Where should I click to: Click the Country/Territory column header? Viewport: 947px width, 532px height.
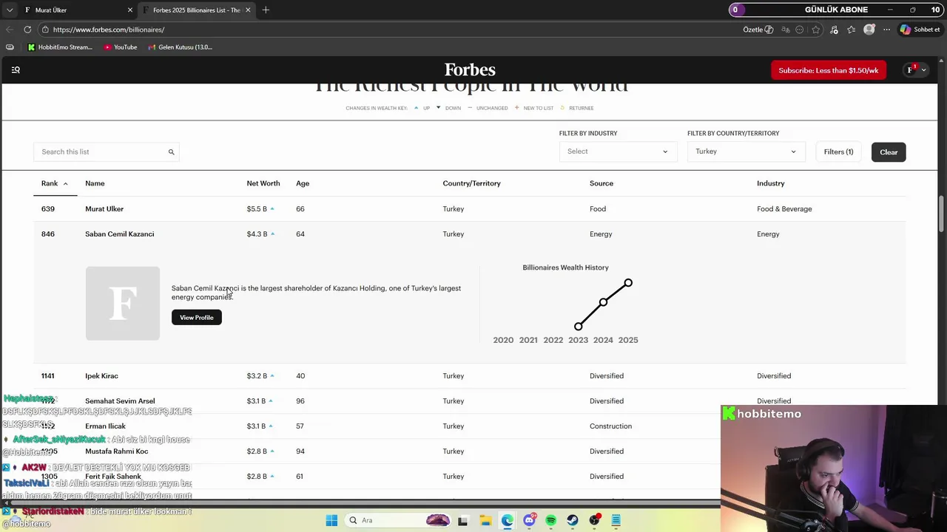pos(471,183)
